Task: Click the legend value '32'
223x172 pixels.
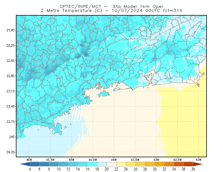Action: coord(164,169)
